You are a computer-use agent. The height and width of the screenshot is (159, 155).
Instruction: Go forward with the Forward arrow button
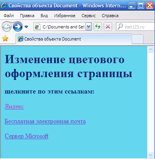click(x=18, y=27)
